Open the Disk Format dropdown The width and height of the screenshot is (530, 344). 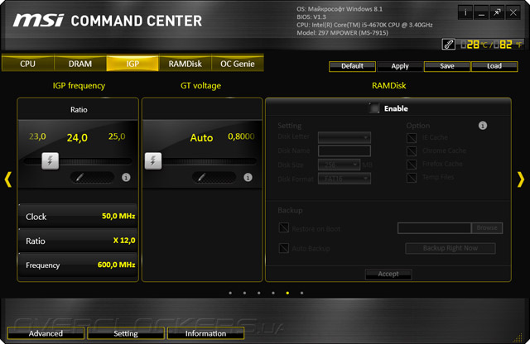point(344,179)
